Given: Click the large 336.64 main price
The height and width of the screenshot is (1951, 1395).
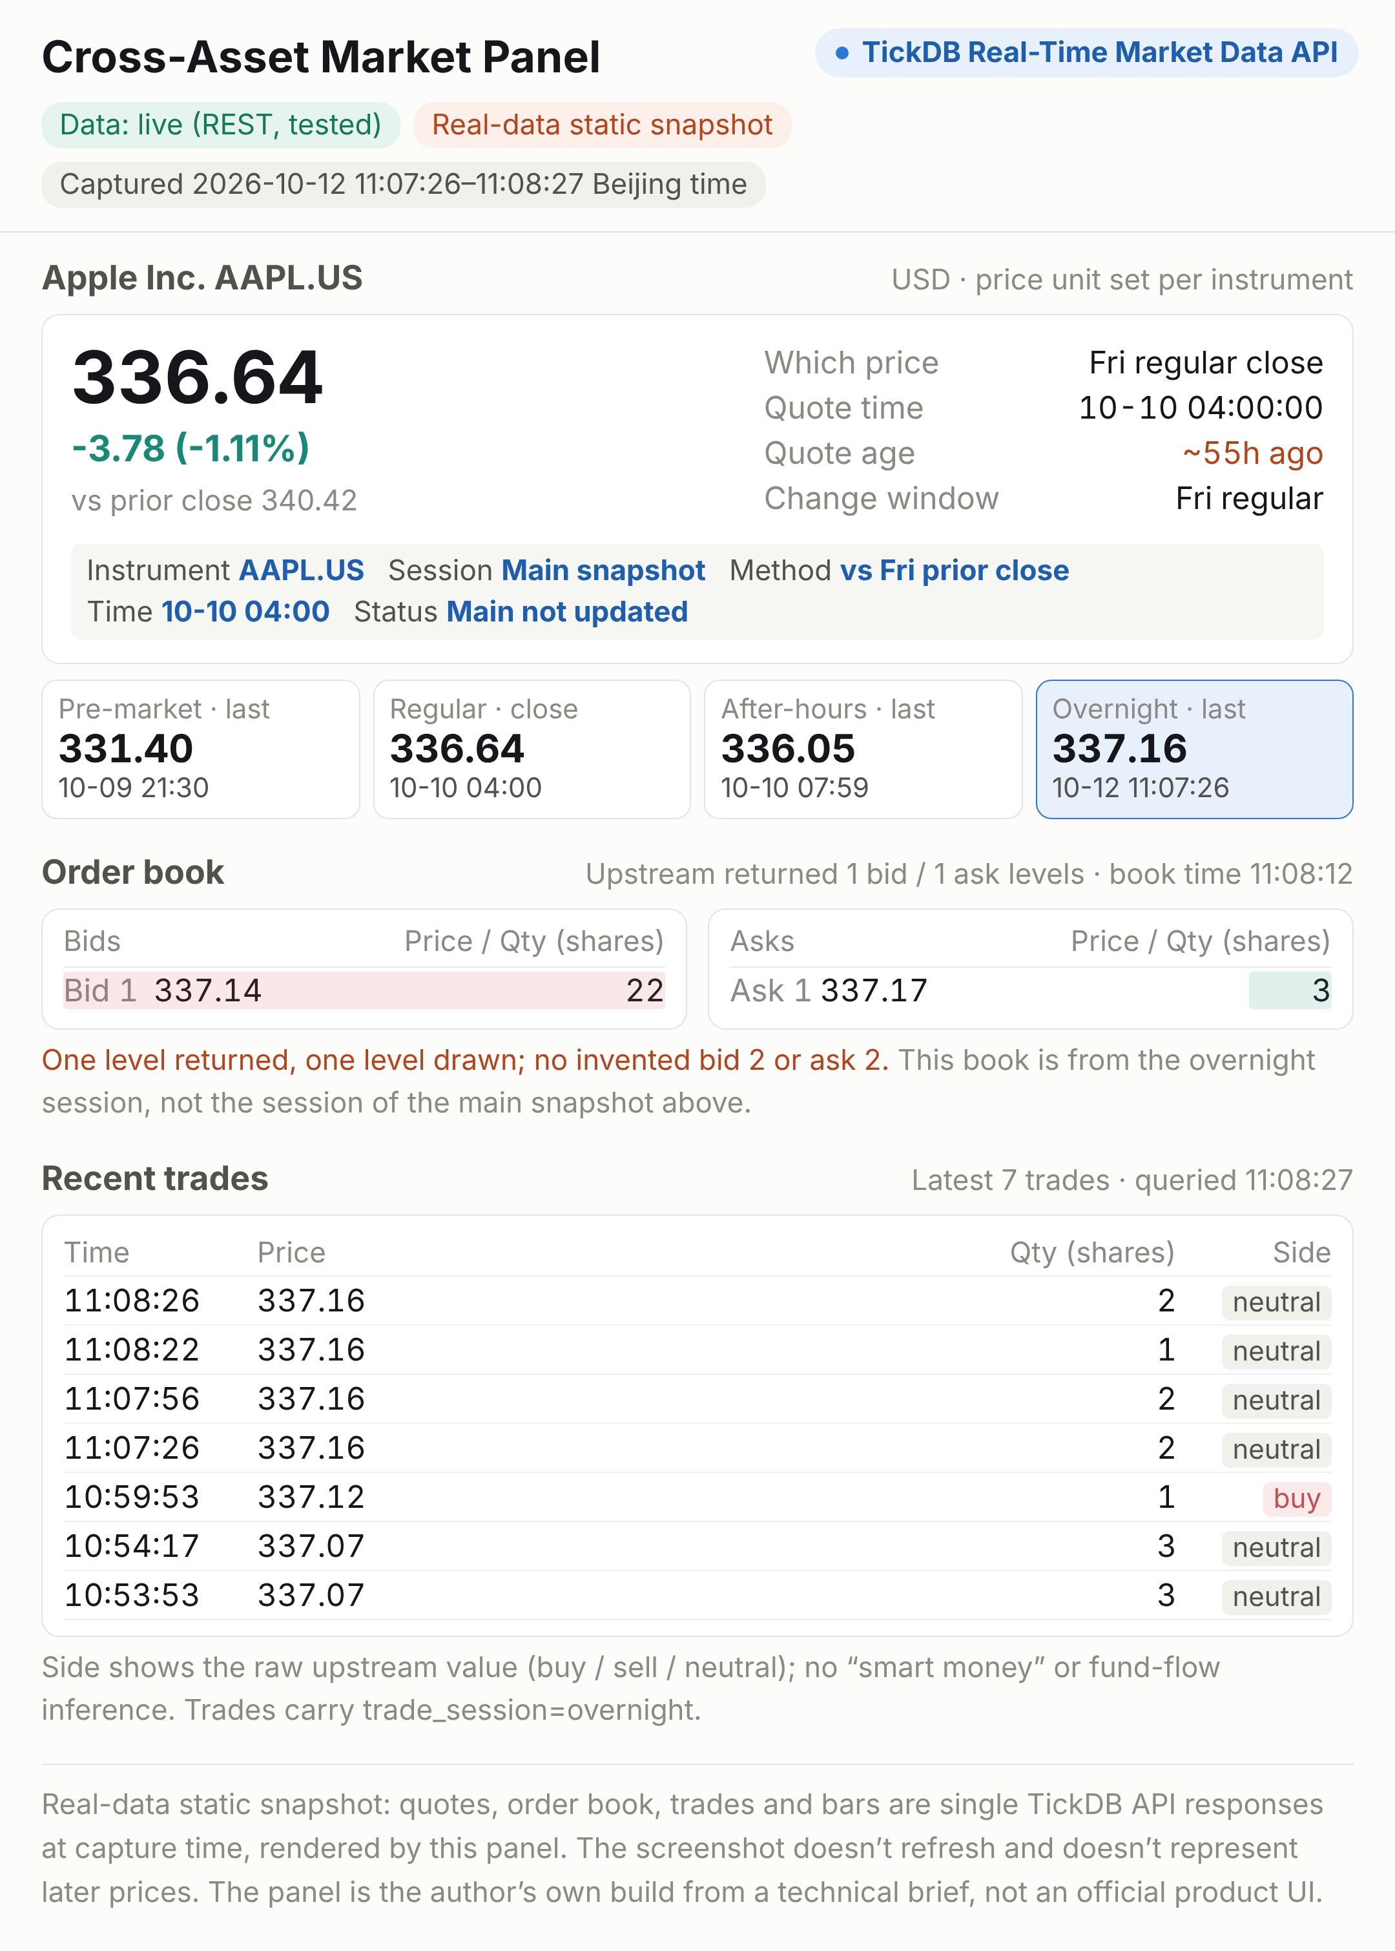Looking at the screenshot, I should click(x=197, y=377).
